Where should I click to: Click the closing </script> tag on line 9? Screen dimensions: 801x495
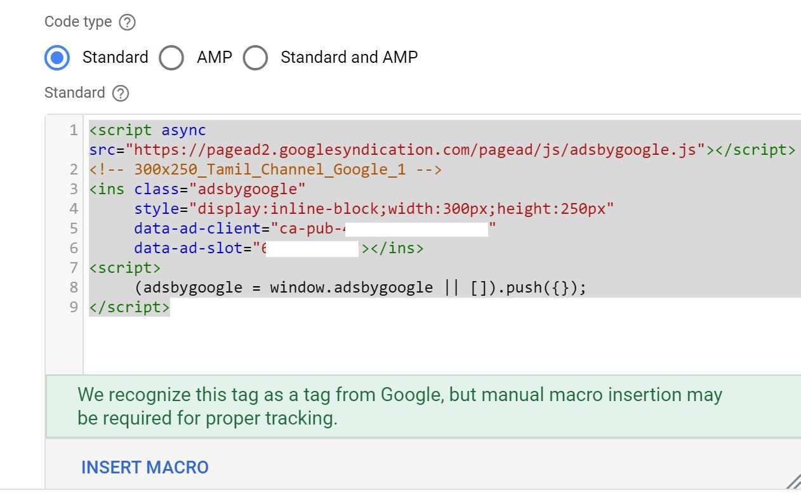129,307
